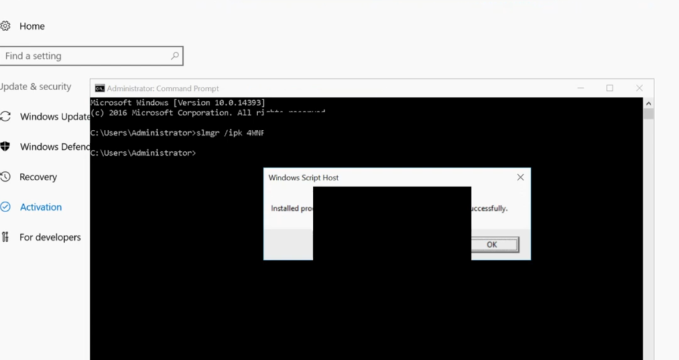Click the Windows Defender shield icon
679x360 pixels.
[5, 147]
